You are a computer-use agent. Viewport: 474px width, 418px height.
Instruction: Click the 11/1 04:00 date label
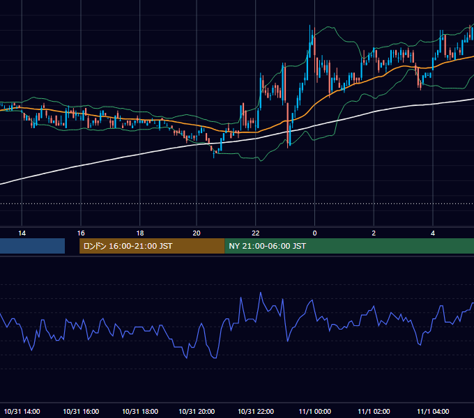pos(433,411)
